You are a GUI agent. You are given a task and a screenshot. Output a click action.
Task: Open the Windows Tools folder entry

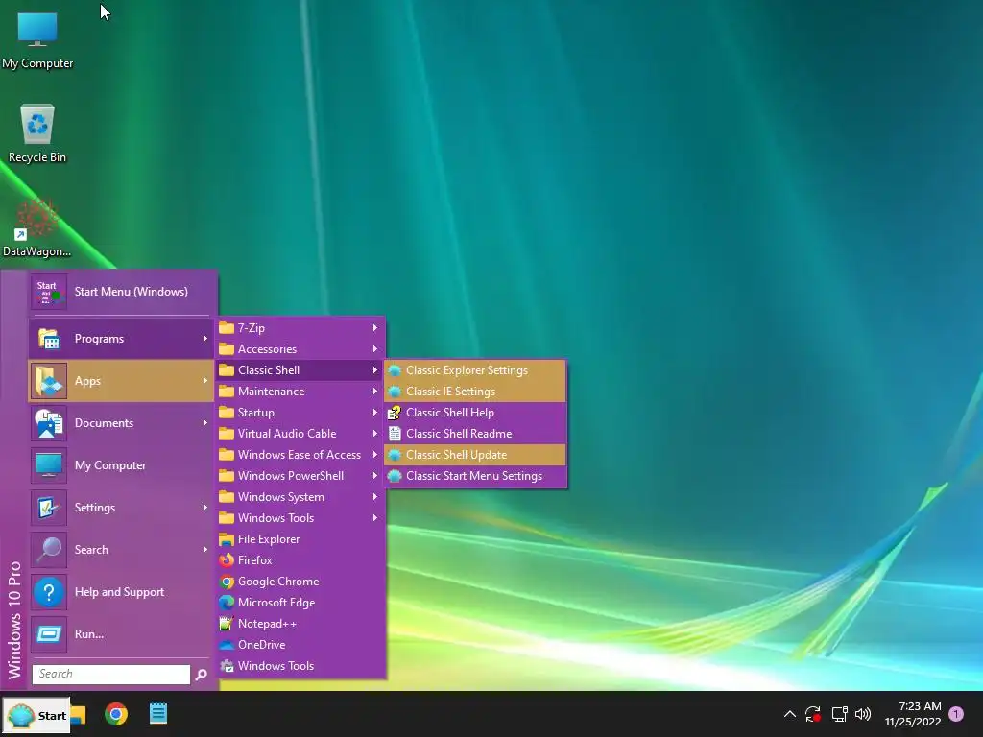(x=300, y=518)
